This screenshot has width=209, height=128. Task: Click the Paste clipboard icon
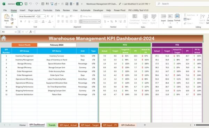pyautogui.click(x=7, y=16)
